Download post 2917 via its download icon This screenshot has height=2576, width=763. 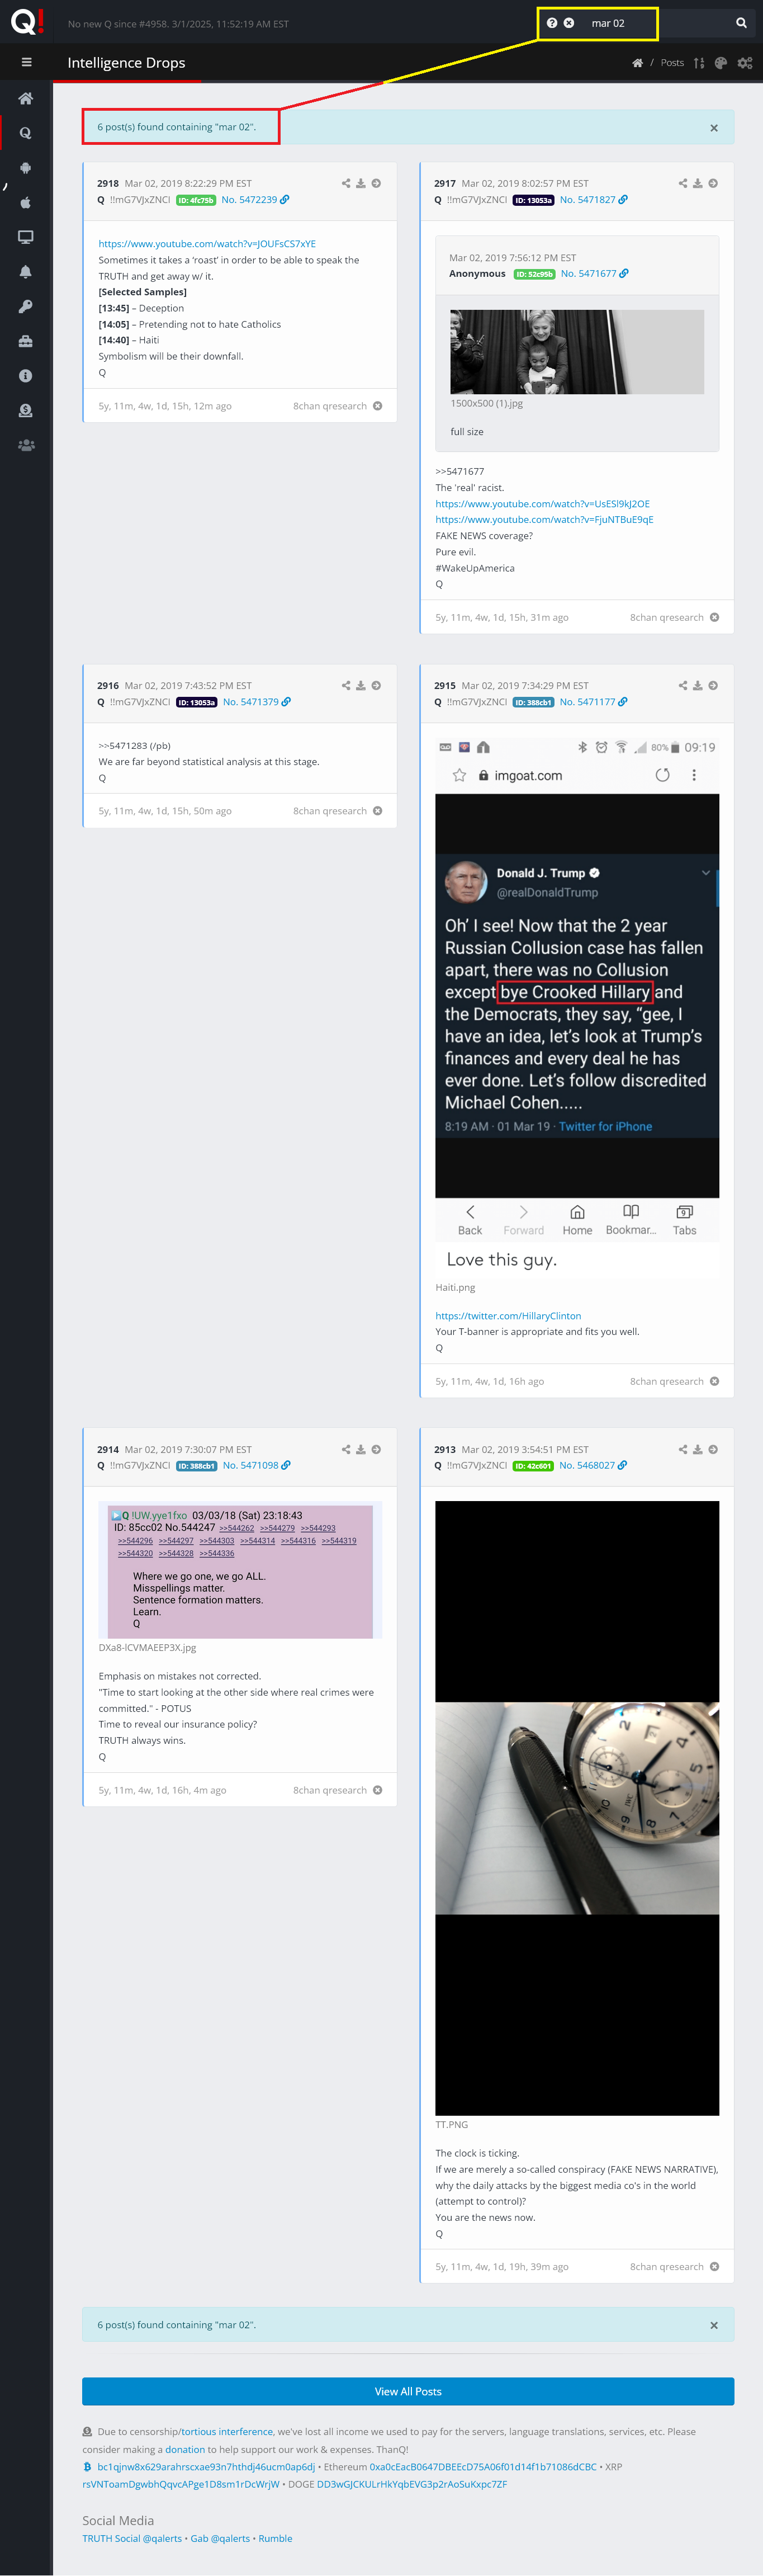698,184
